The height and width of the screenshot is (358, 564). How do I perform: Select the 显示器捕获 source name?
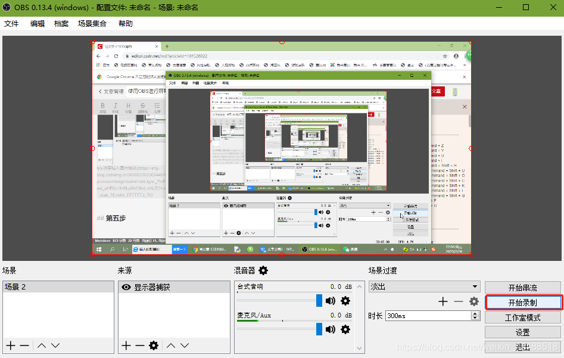click(152, 287)
